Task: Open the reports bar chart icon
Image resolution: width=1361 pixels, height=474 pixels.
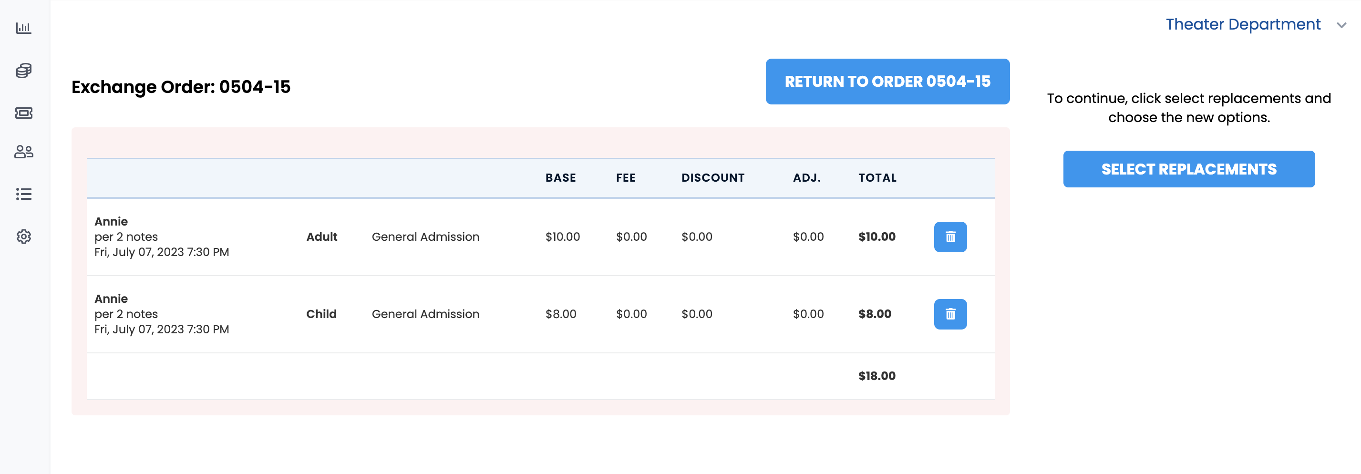Action: click(24, 28)
